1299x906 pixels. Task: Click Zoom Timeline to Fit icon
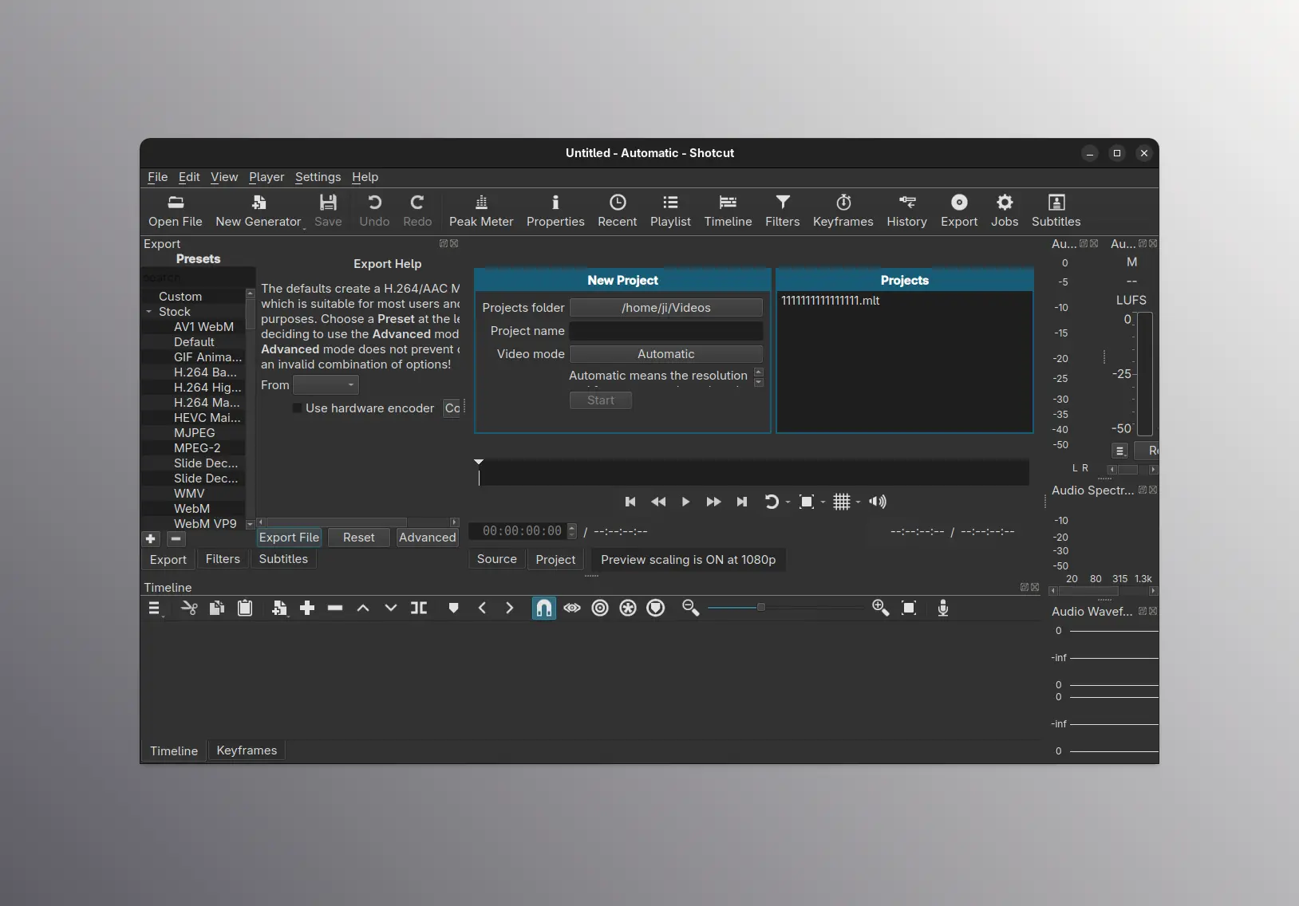(909, 609)
